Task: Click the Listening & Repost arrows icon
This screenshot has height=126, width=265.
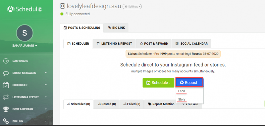Action: pos(6,97)
